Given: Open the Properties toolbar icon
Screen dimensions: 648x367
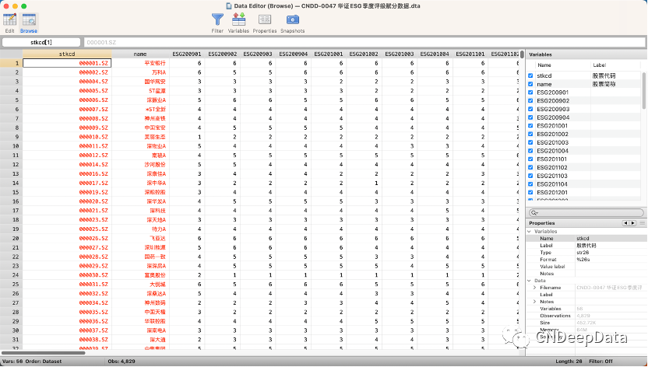Looking at the screenshot, I should [265, 23].
